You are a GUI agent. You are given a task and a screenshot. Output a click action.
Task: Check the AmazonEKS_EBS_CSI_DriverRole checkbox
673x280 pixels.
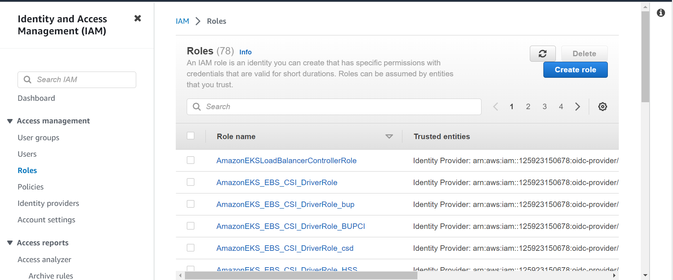[x=191, y=182]
